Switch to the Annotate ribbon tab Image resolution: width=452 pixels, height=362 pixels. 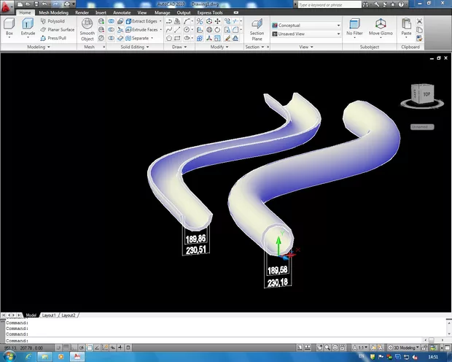click(x=122, y=12)
